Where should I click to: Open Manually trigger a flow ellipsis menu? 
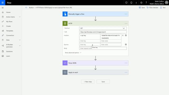coord(126,14)
